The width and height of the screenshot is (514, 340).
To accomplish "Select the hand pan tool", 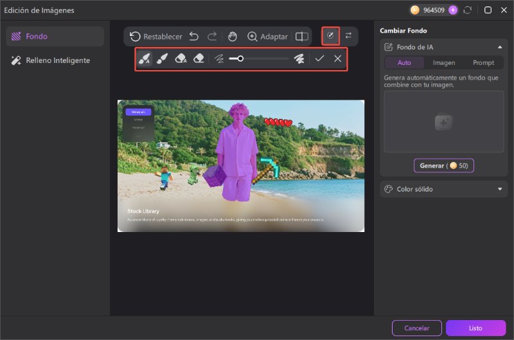I will coord(233,37).
